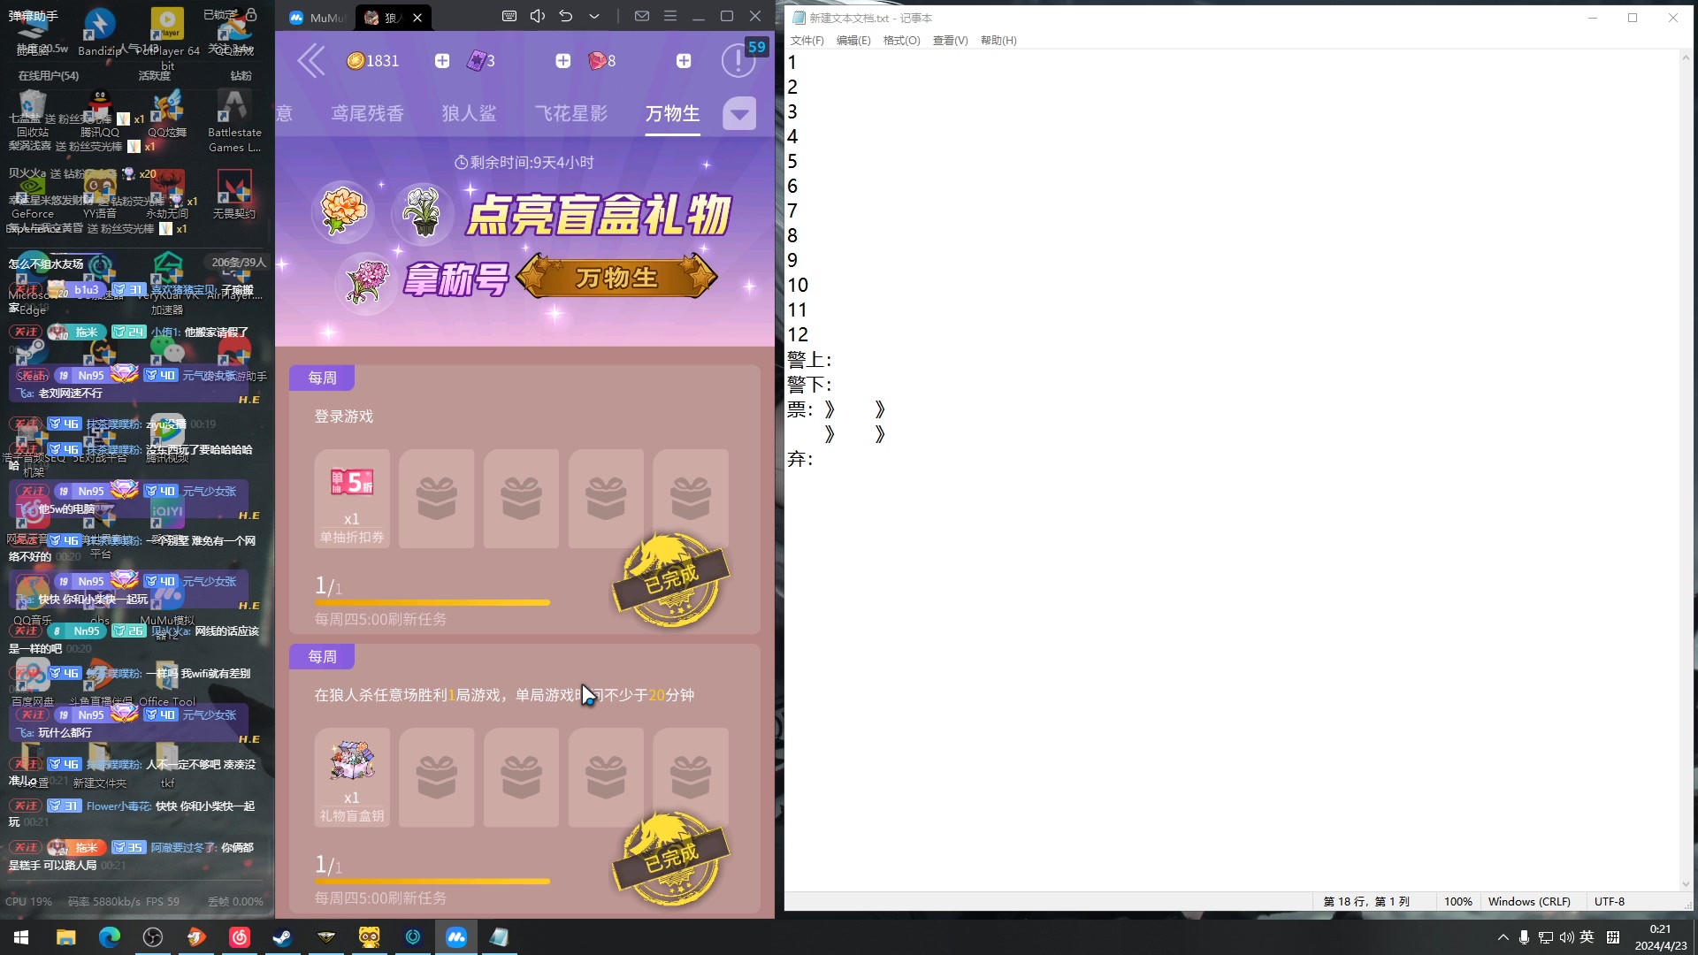Click the microphone tray icon
Image resolution: width=1698 pixels, height=955 pixels.
coord(1524,937)
